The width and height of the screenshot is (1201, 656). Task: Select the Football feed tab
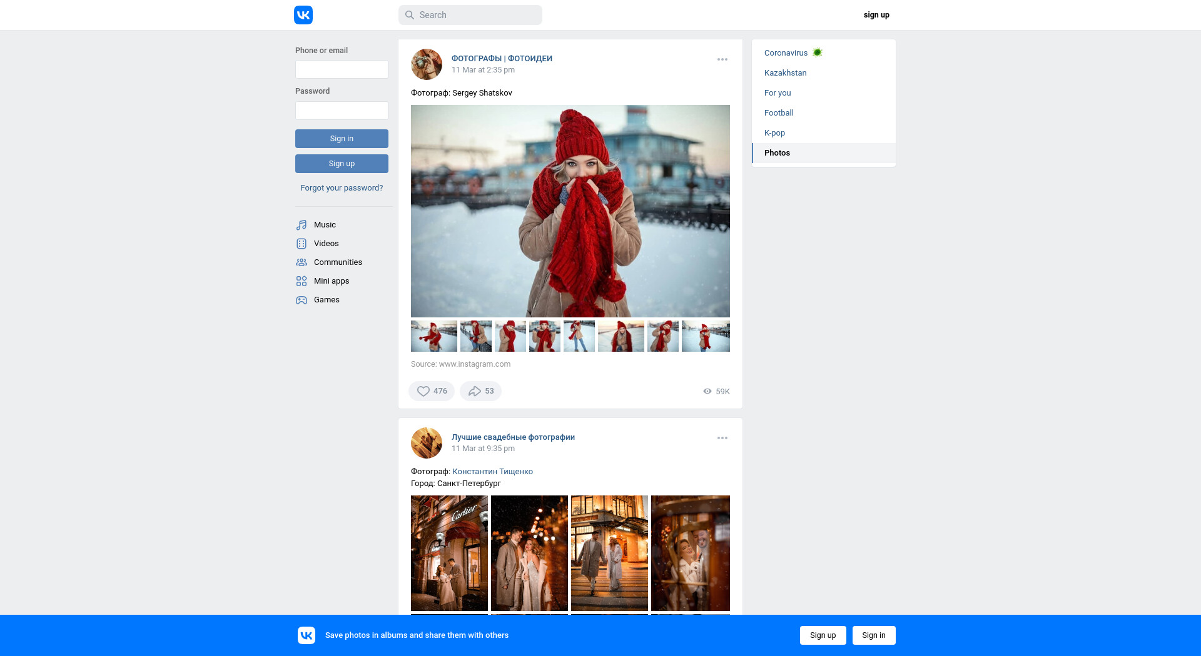pos(824,113)
